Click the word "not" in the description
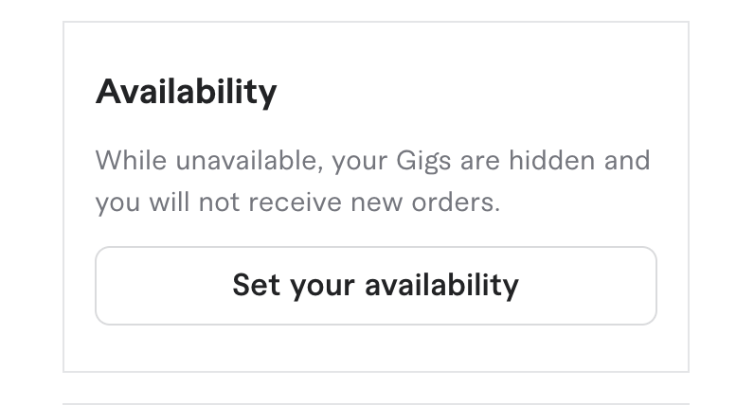This screenshot has height=405, width=754. pos(217,202)
